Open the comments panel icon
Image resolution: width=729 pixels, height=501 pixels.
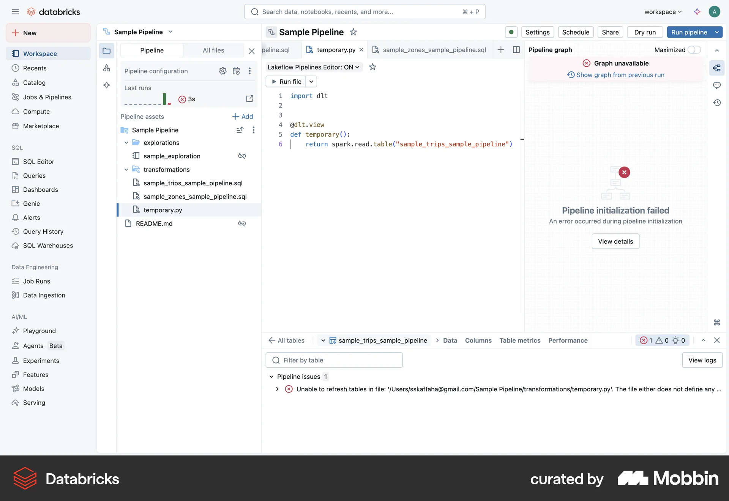point(717,85)
